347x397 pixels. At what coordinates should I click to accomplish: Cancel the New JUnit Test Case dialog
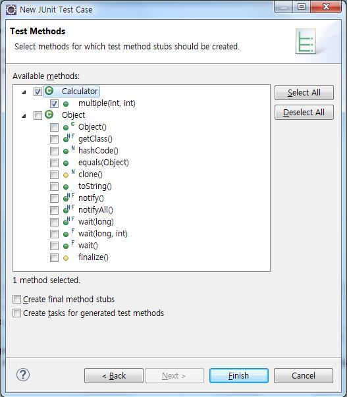[304, 375]
